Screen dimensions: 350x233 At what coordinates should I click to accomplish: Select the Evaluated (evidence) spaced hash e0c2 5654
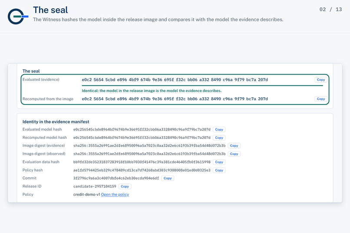(175, 79)
